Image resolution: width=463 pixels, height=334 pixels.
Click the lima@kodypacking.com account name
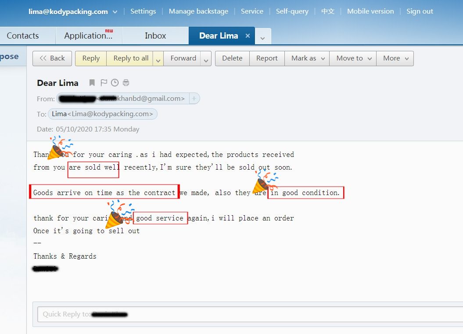pyautogui.click(x=68, y=12)
